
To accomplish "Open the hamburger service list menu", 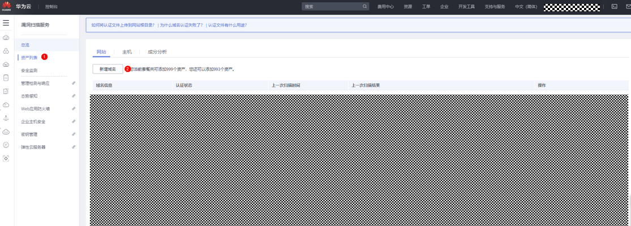I will tap(6, 23).
